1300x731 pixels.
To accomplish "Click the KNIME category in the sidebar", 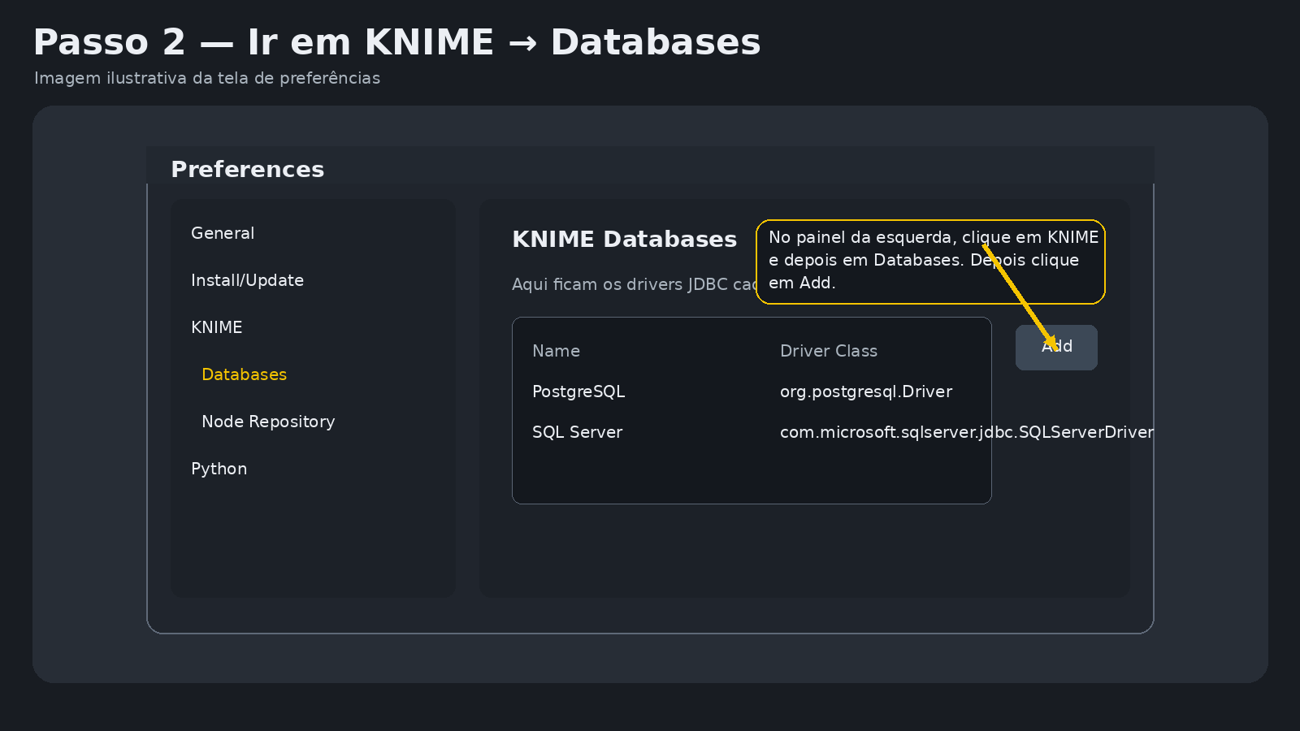I will point(216,327).
